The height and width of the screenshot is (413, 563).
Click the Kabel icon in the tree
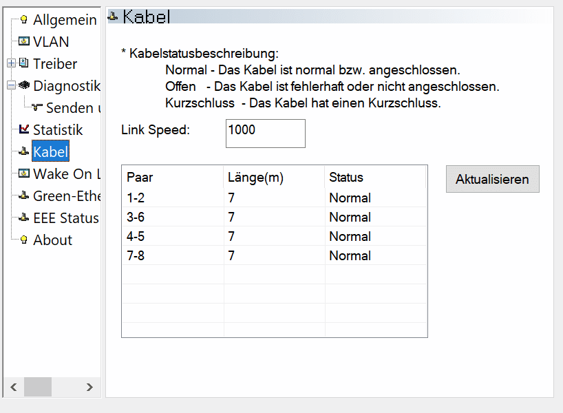click(24, 152)
